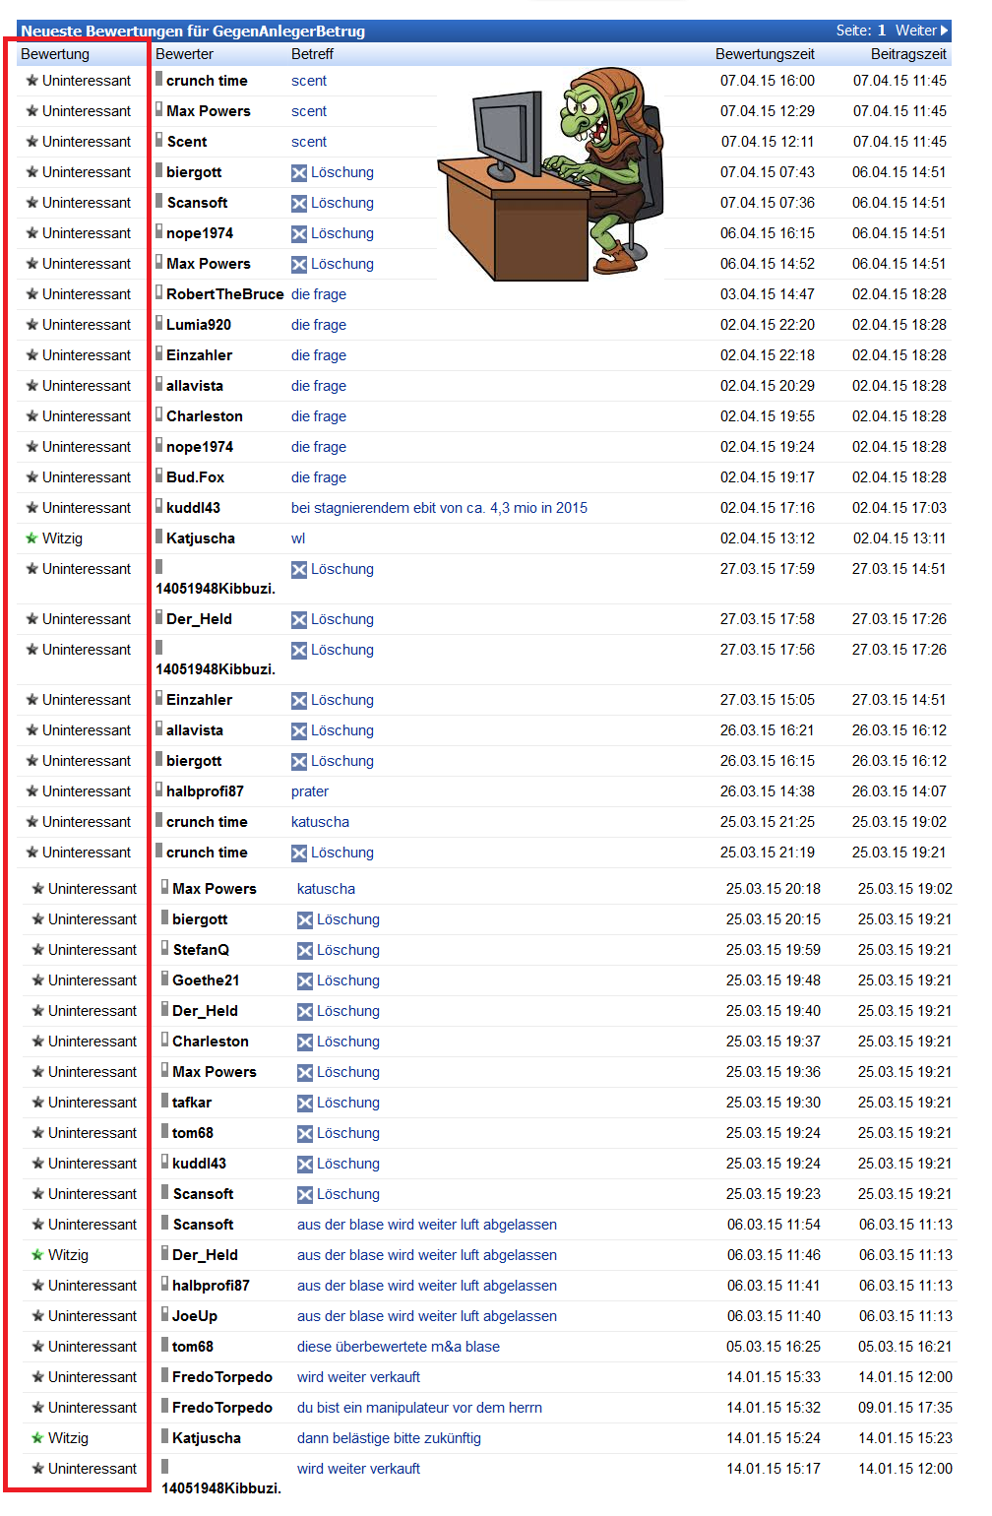Image resolution: width=992 pixels, height=1516 pixels.
Task: Open 'wird weiter verkauft' at 14.01.15 15:33
Action: 358,1377
